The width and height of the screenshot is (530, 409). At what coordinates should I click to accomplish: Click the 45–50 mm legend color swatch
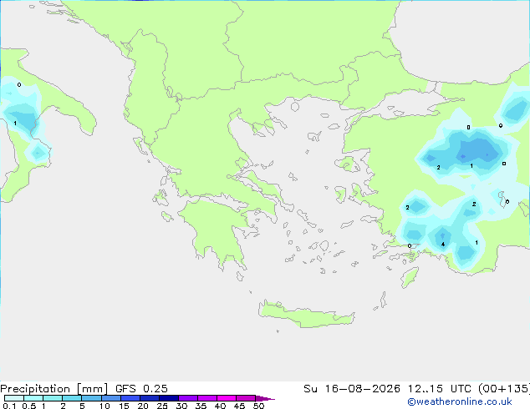246,398
